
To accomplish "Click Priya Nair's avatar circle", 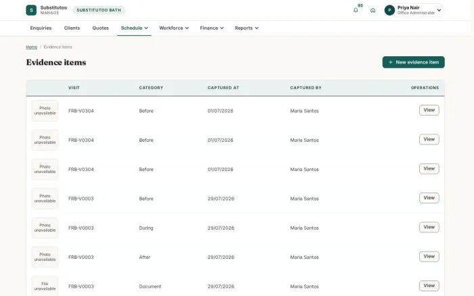I will click(x=389, y=10).
